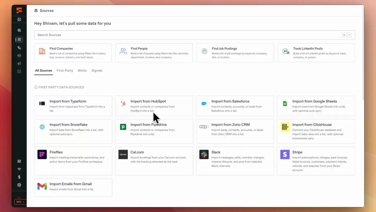
Task: Click the greeting "Hey Shivam, let's pull some data for you"
Action: click(72, 23)
